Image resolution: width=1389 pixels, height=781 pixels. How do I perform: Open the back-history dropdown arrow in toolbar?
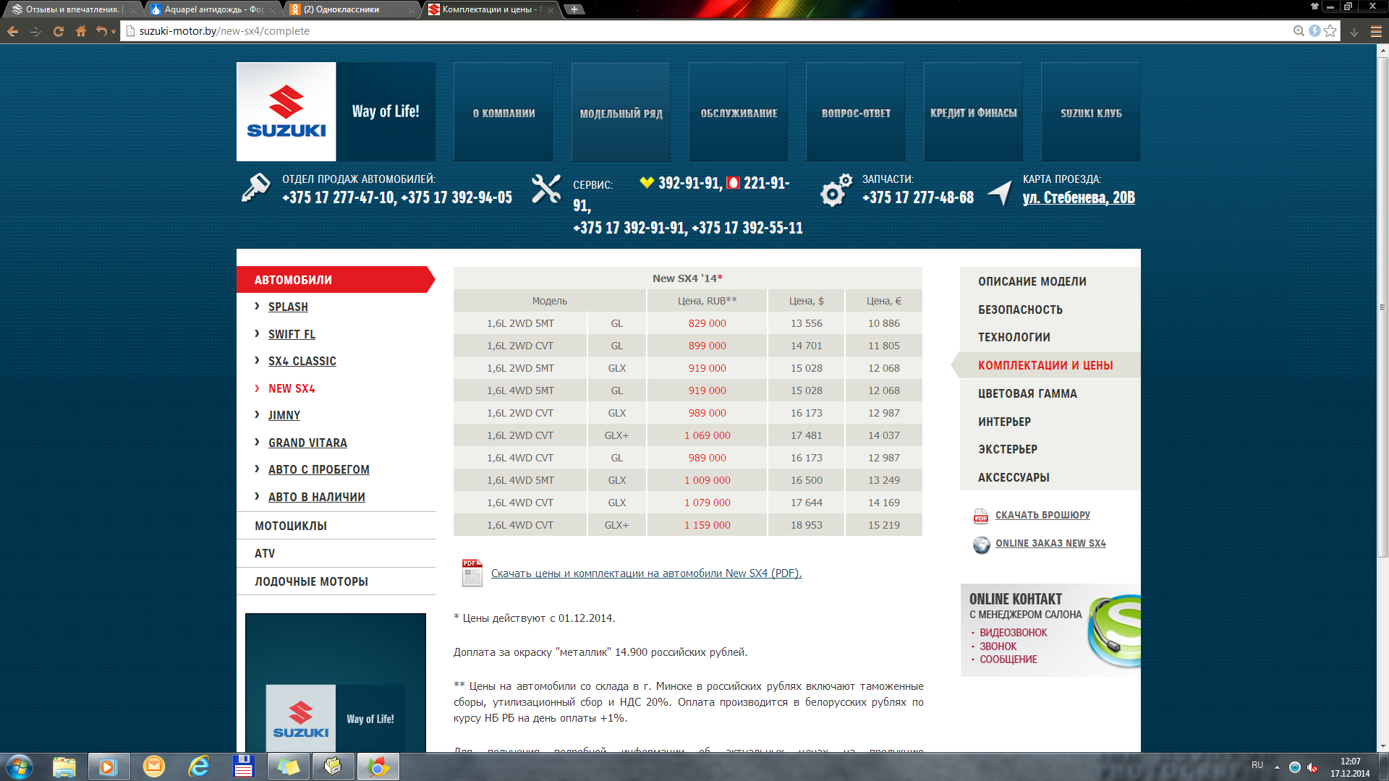114,32
